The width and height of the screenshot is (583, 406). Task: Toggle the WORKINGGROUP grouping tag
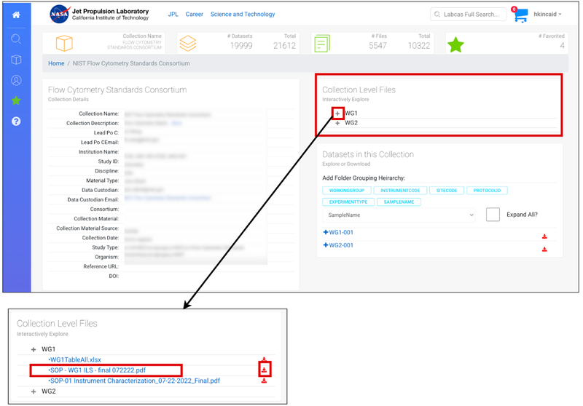click(x=346, y=191)
